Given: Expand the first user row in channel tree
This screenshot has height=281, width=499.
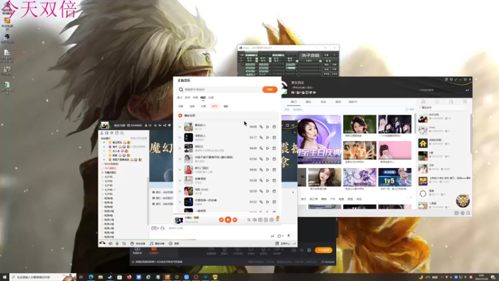Looking at the screenshot, I should click(104, 142).
